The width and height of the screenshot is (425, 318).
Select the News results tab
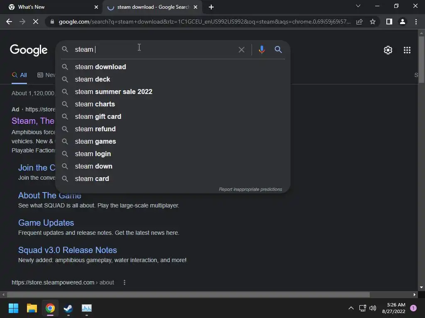[46, 75]
